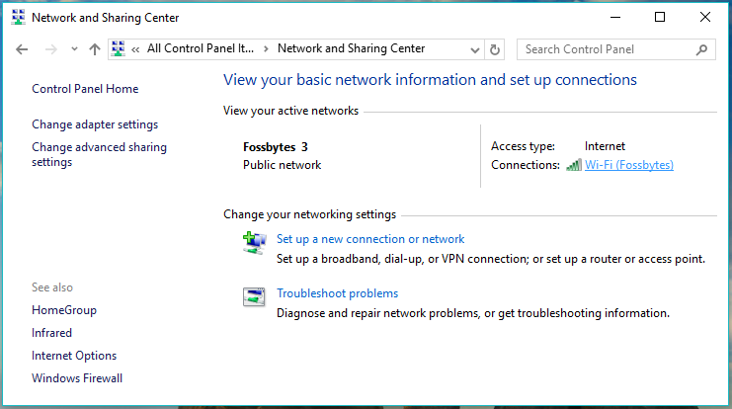Refresh the Network and Sharing Center page

pos(495,49)
